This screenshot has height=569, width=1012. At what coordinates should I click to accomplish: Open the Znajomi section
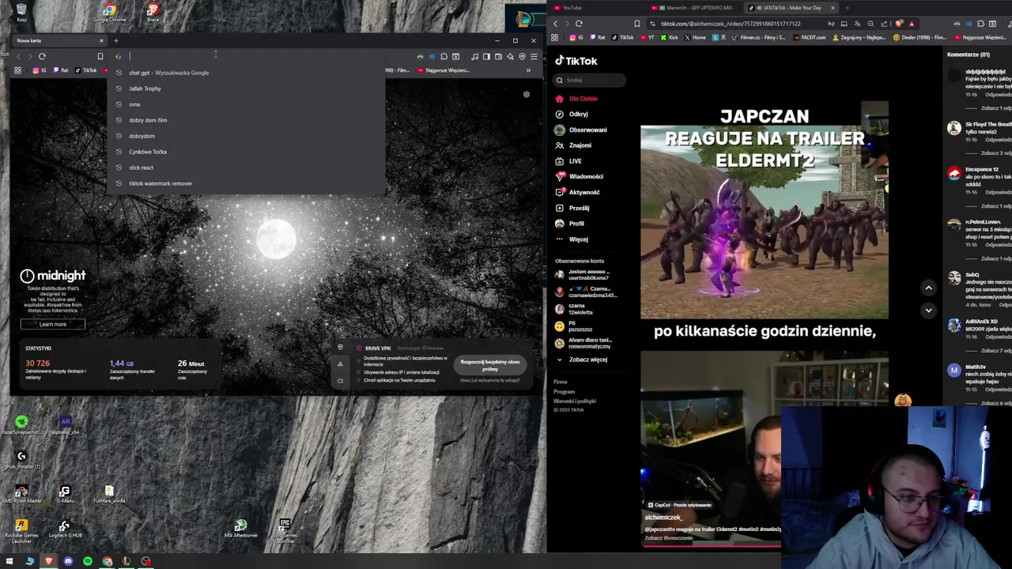(573, 145)
